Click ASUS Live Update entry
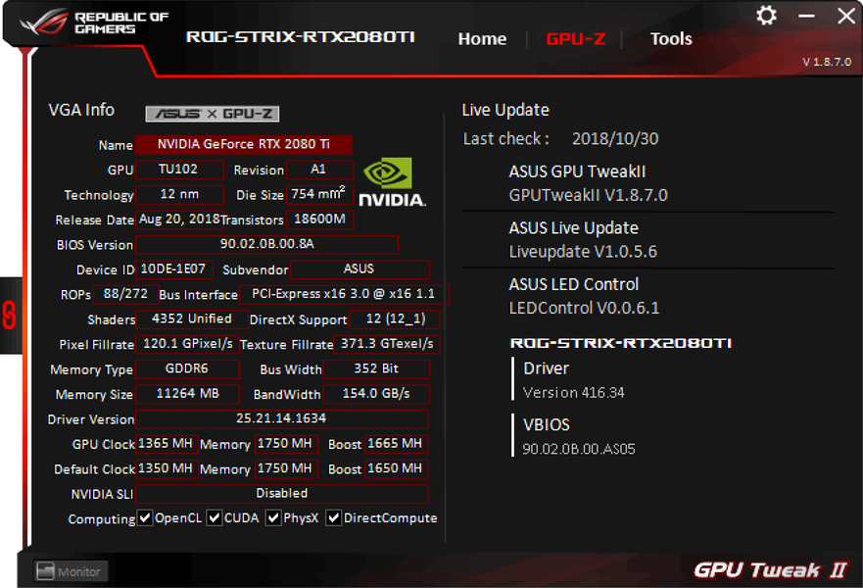The height and width of the screenshot is (588, 863). [x=583, y=239]
